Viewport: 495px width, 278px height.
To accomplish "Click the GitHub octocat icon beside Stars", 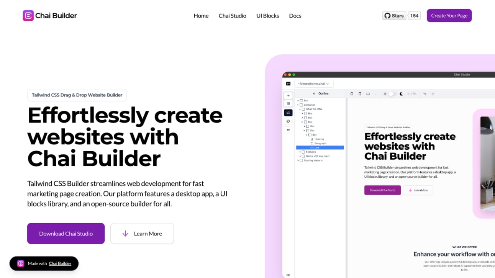I will point(387,16).
